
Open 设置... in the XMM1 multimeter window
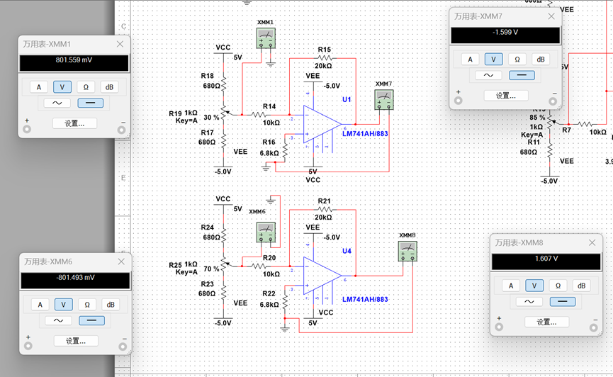pos(74,123)
